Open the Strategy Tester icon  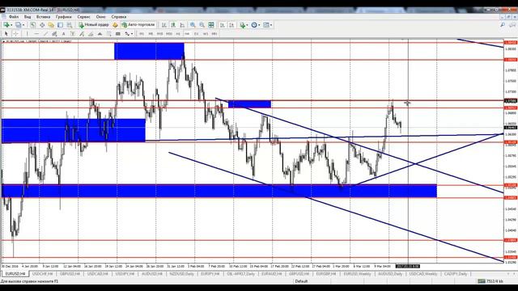70,25
